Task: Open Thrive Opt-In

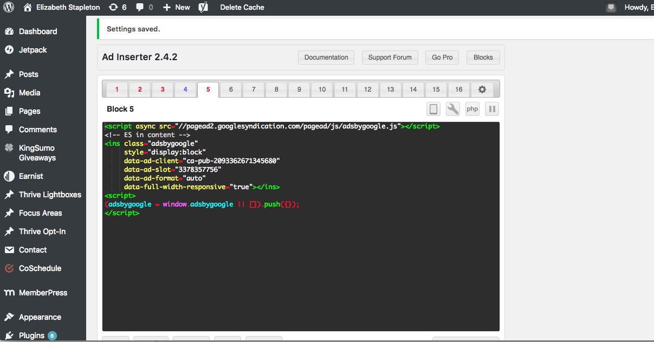Action: [x=43, y=231]
